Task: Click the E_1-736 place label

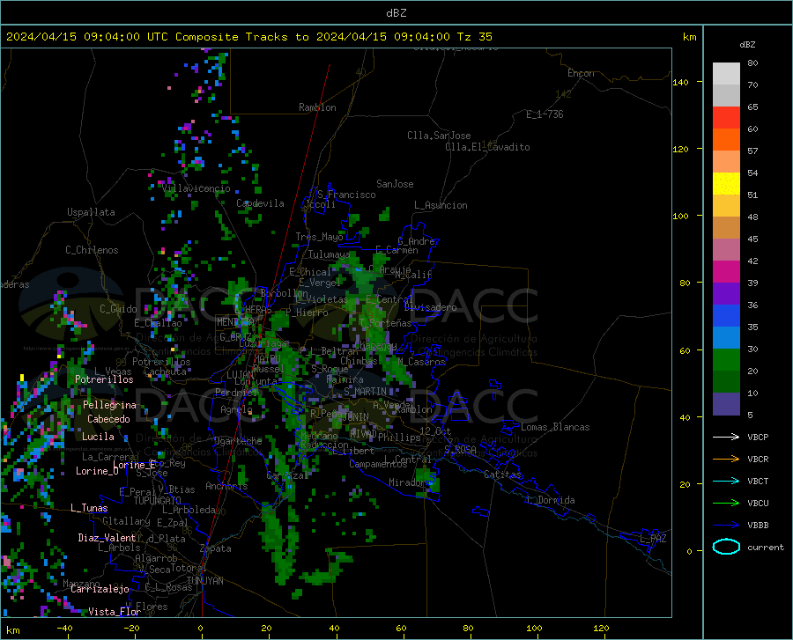Action: click(x=545, y=114)
